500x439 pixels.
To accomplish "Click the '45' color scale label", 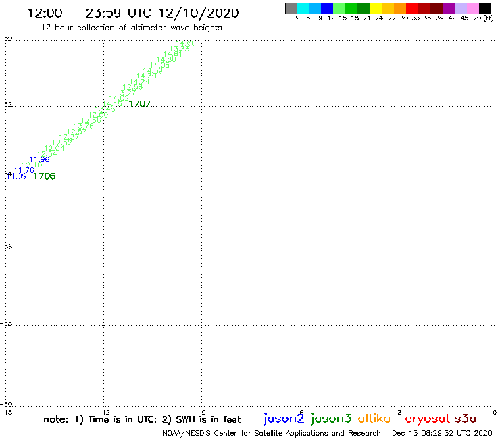I will pyautogui.click(x=464, y=18).
